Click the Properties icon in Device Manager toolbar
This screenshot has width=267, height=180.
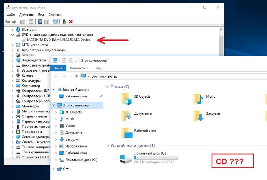point(31,22)
